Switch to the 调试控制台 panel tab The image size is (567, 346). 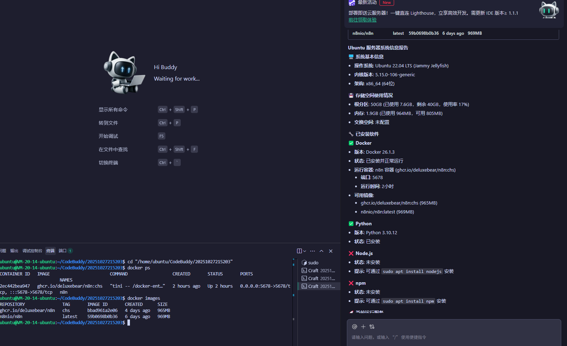point(32,251)
